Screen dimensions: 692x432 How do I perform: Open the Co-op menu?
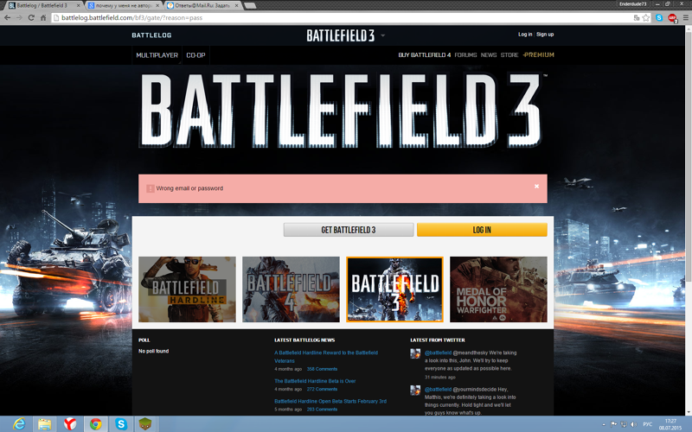[195, 55]
